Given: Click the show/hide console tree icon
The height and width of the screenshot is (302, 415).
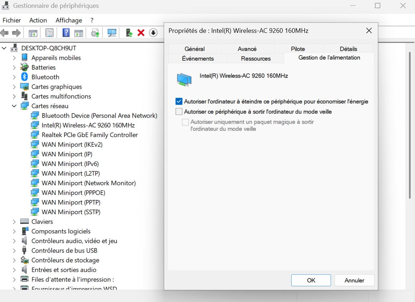Looking at the screenshot, I should tap(33, 33).
